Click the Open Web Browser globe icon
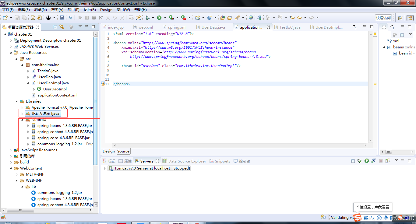 coord(251,18)
